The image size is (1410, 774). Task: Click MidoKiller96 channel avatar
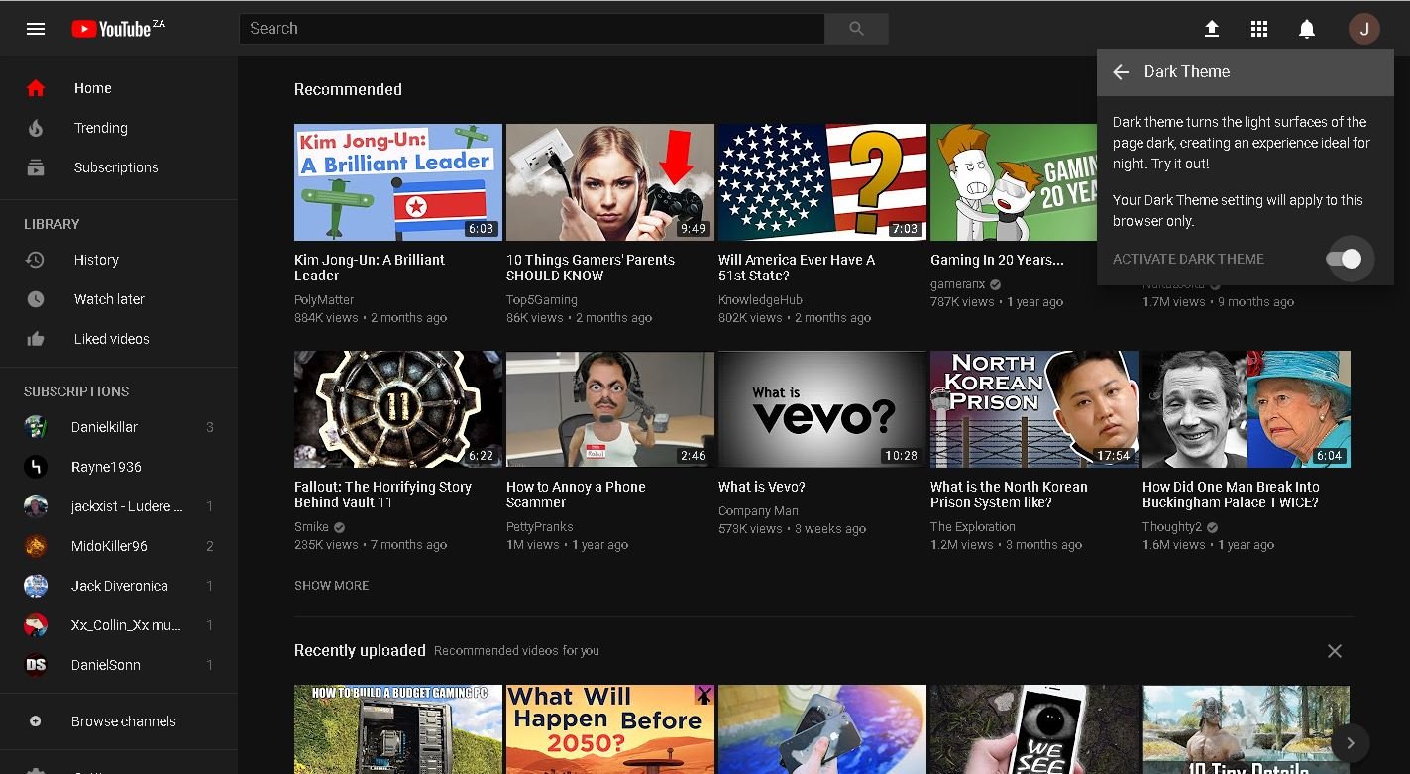(36, 546)
